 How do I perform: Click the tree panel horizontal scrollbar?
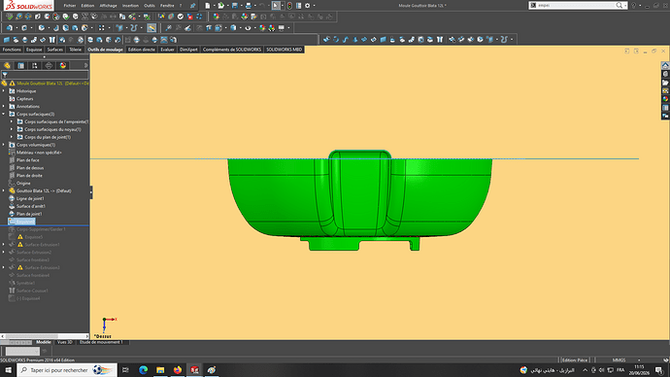click(x=45, y=336)
